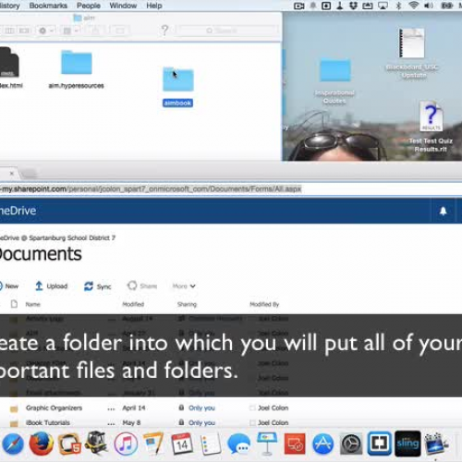This screenshot has height=462, width=462.
Task: Open the Brackets editor in dock
Action: click(x=380, y=444)
